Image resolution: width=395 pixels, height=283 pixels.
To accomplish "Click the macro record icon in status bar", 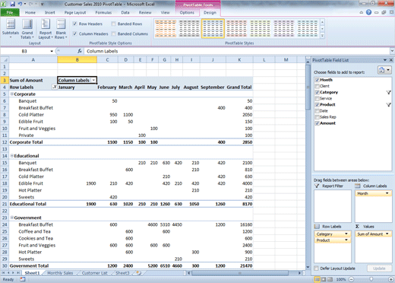I will click(23, 279).
